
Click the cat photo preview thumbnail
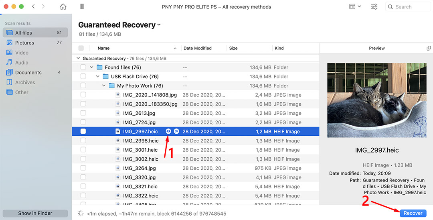(376, 100)
